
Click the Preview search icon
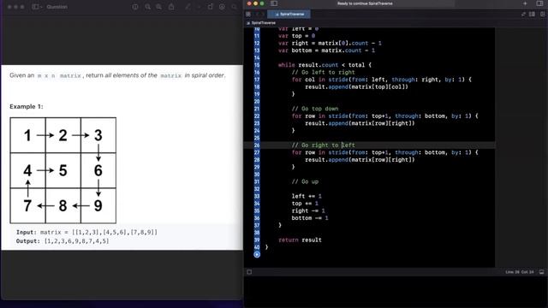tap(234, 7)
